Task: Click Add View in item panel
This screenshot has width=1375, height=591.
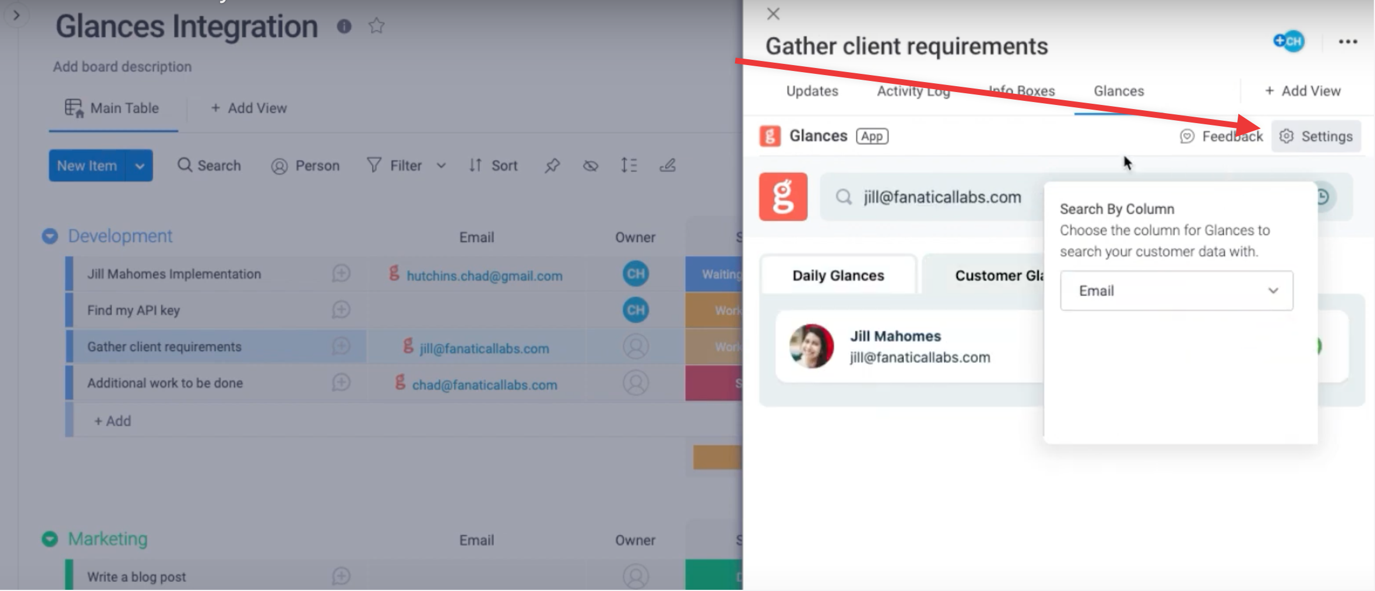Action: [x=1303, y=91]
